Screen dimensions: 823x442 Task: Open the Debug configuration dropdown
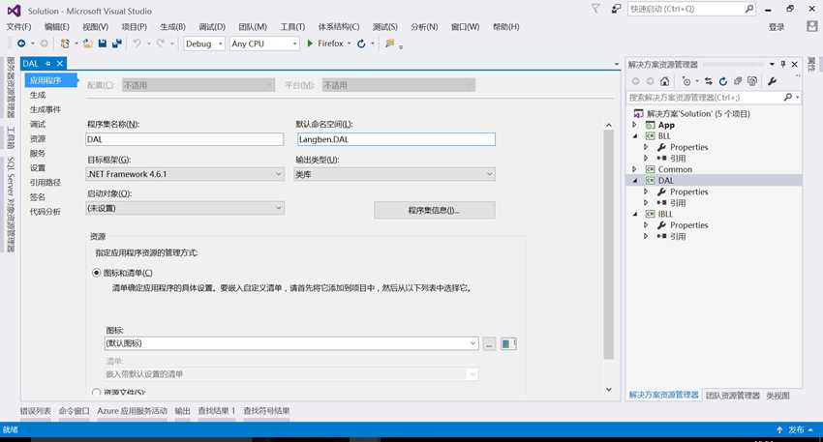pyautogui.click(x=204, y=44)
